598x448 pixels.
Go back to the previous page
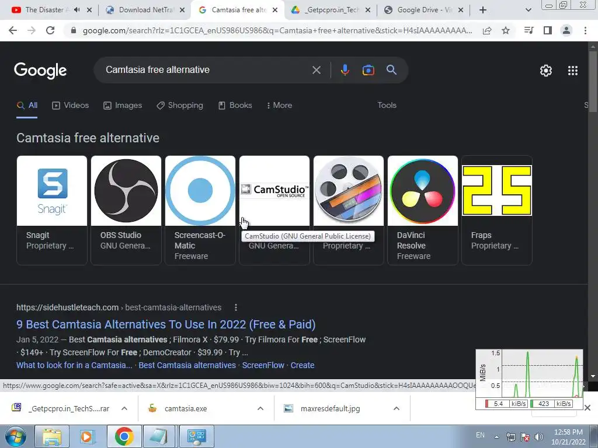click(13, 30)
